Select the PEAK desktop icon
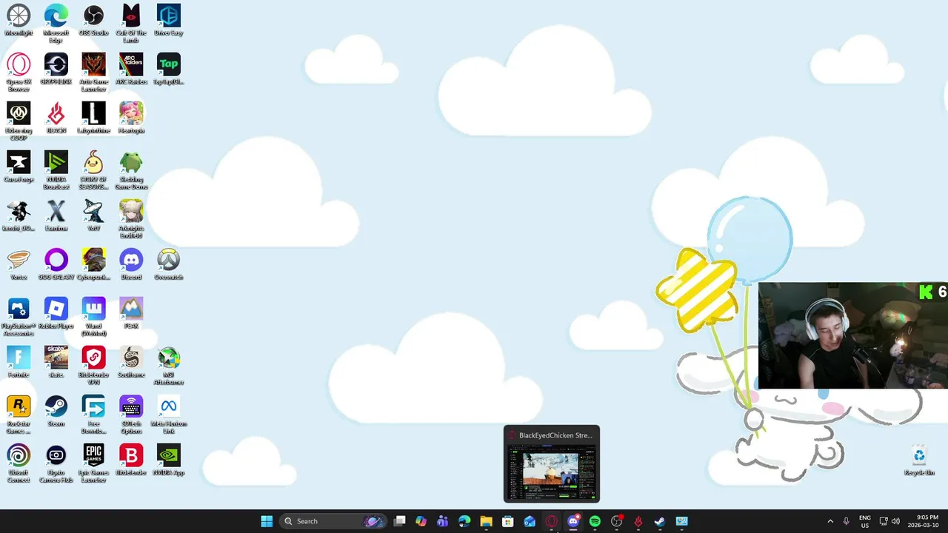Image resolution: width=948 pixels, height=533 pixels. (131, 313)
